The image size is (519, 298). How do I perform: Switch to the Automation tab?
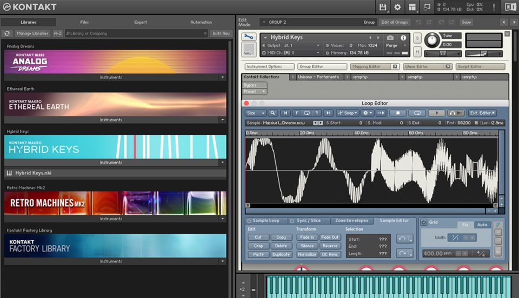click(x=201, y=22)
